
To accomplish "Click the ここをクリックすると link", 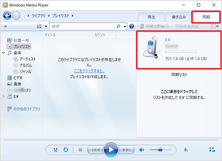I will pyautogui.click(x=89, y=71).
